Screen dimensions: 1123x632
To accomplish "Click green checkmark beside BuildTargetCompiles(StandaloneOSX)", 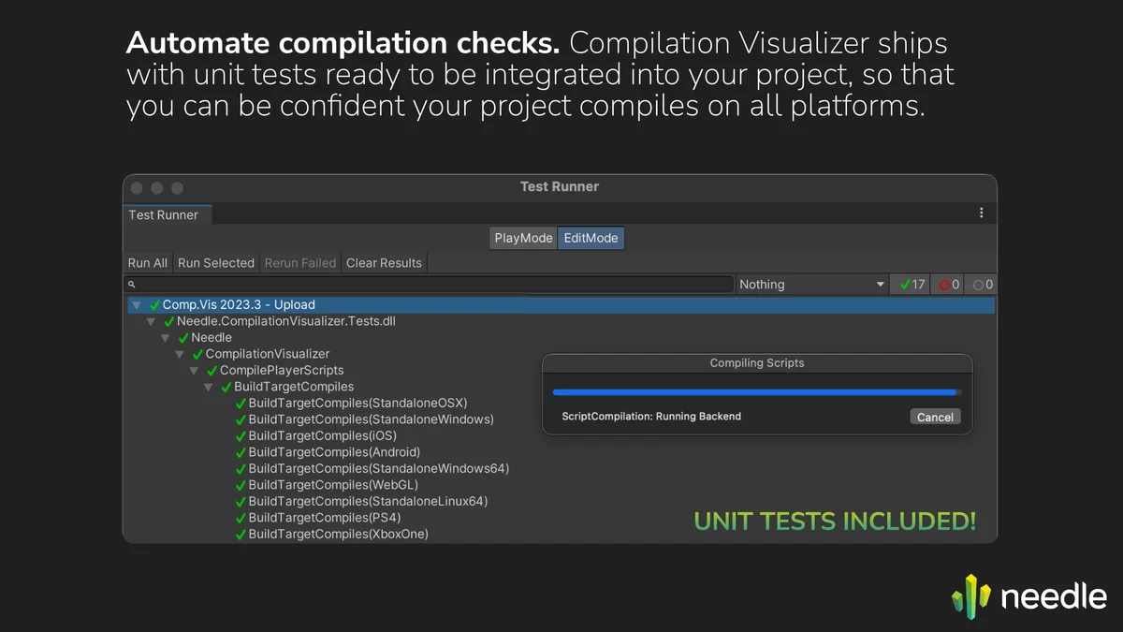I will click(241, 404).
